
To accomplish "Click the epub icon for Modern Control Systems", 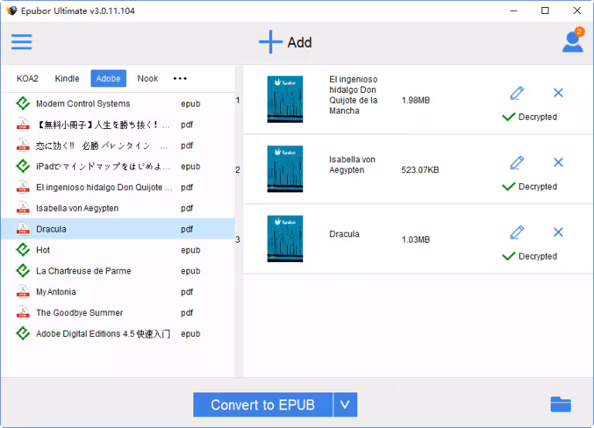I will [x=23, y=104].
